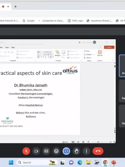
Task: Click the altius hospitals logo image
Action: pyautogui.click(x=70, y=70)
